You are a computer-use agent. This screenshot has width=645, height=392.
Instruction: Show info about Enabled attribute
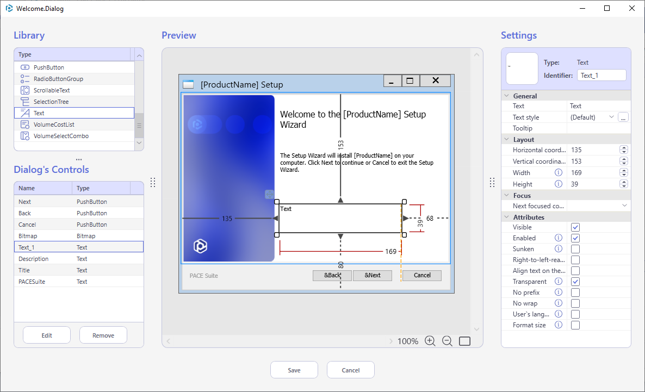pyautogui.click(x=558, y=238)
